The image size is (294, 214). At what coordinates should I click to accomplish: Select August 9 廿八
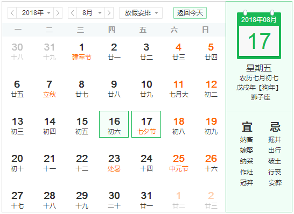[x=114, y=89]
